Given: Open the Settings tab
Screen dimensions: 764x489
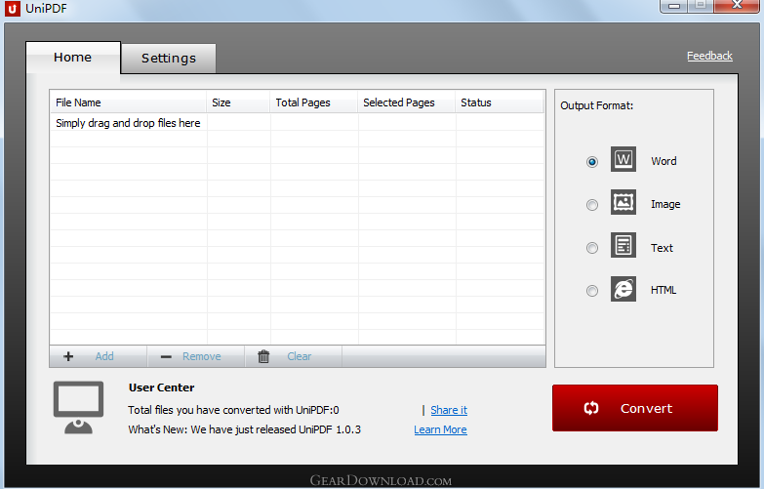Looking at the screenshot, I should pos(169,59).
